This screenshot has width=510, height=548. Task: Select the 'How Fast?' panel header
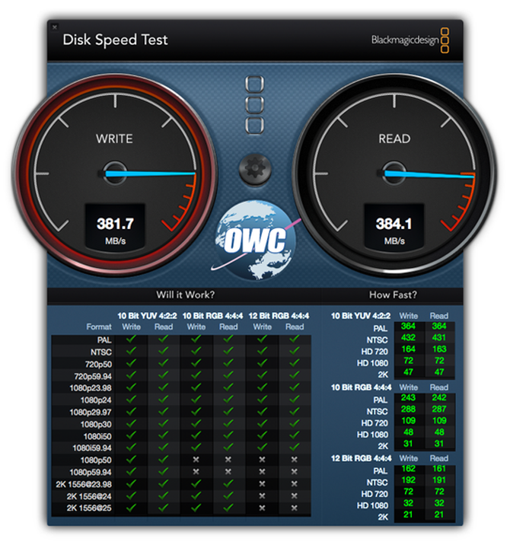pyautogui.click(x=392, y=295)
